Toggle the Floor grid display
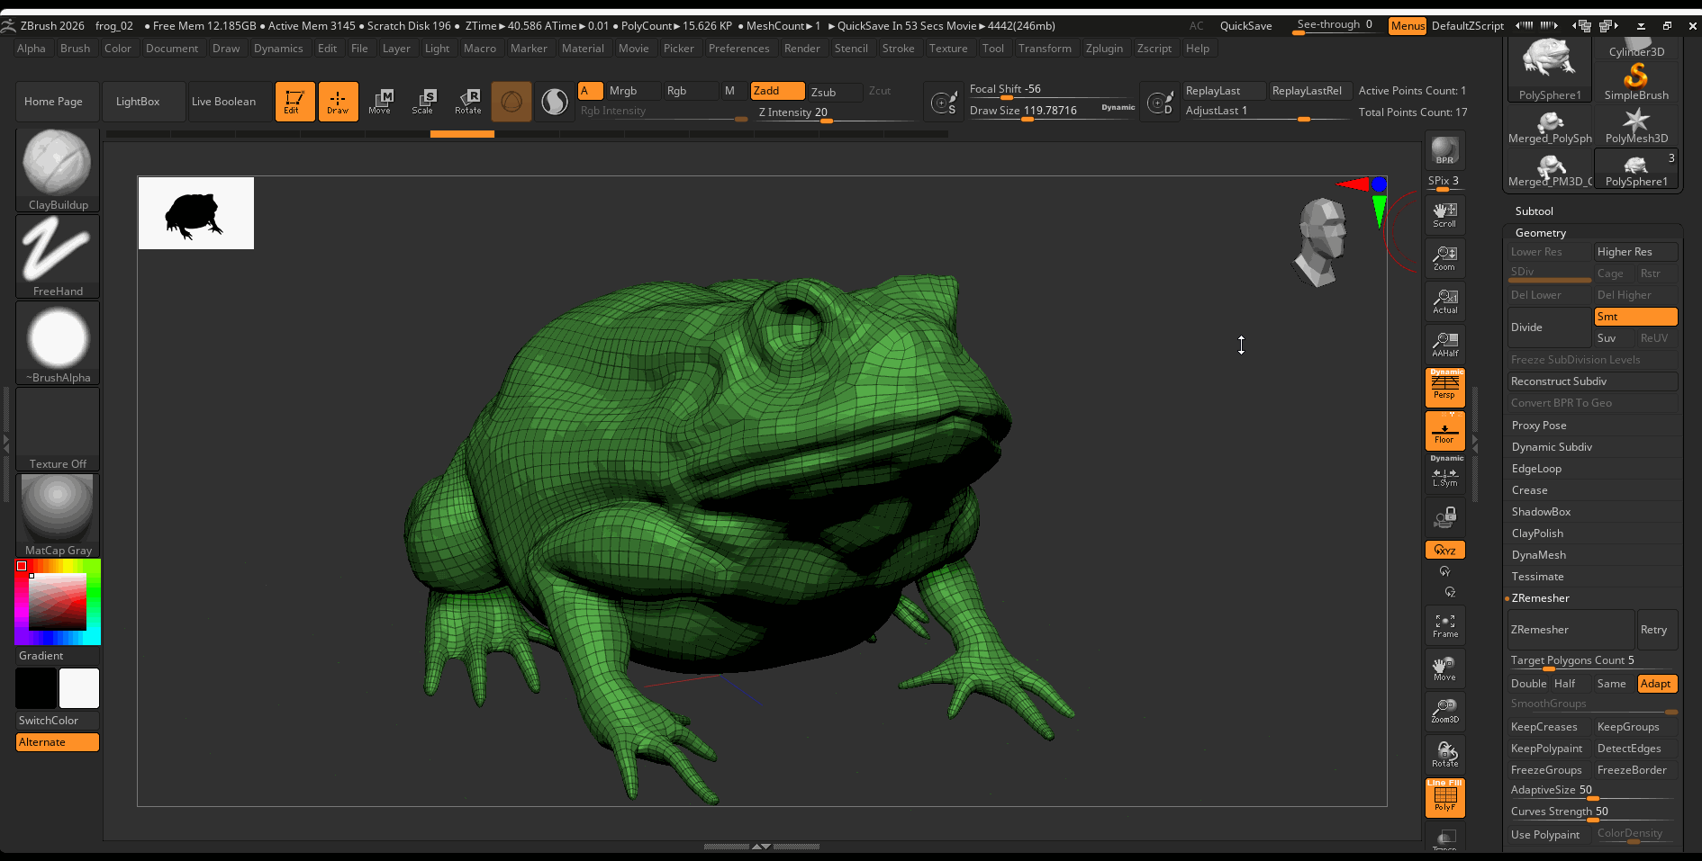Viewport: 1702px width, 861px height. click(x=1444, y=432)
